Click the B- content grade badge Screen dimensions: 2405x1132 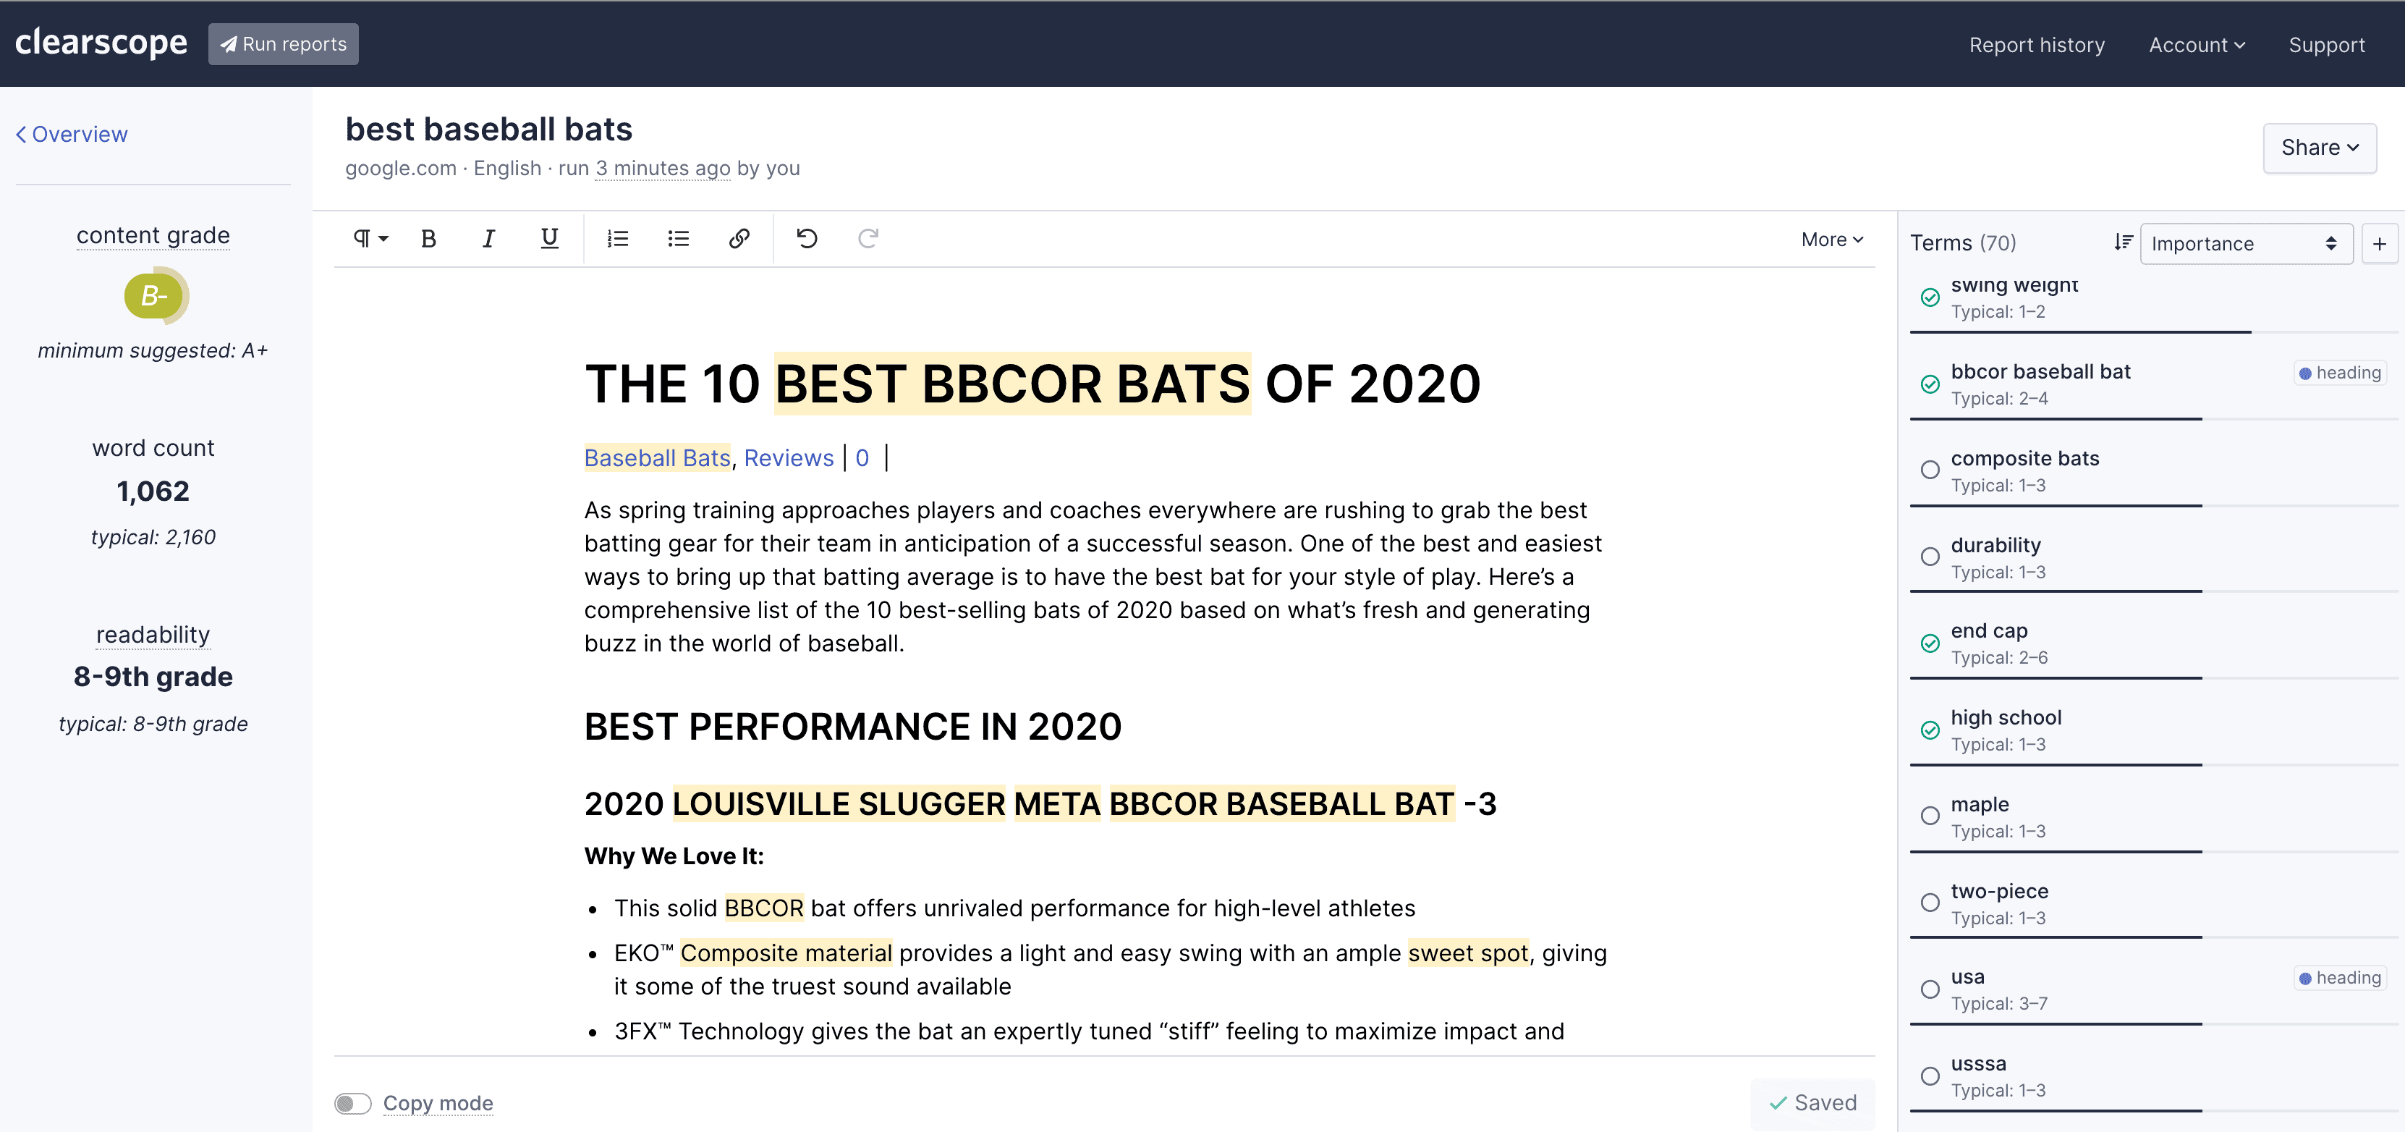[x=154, y=296]
